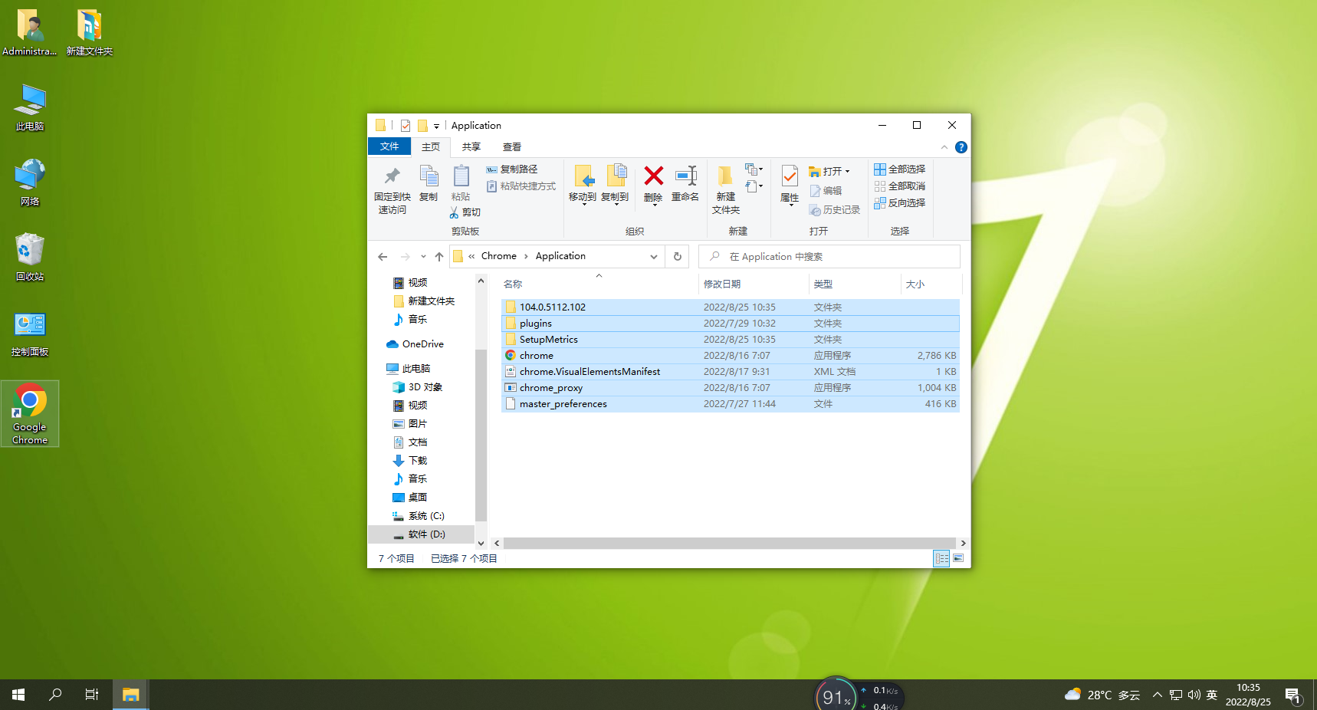Sort by Date modified (修改日期) column header
This screenshot has height=710, width=1317.
pos(754,284)
